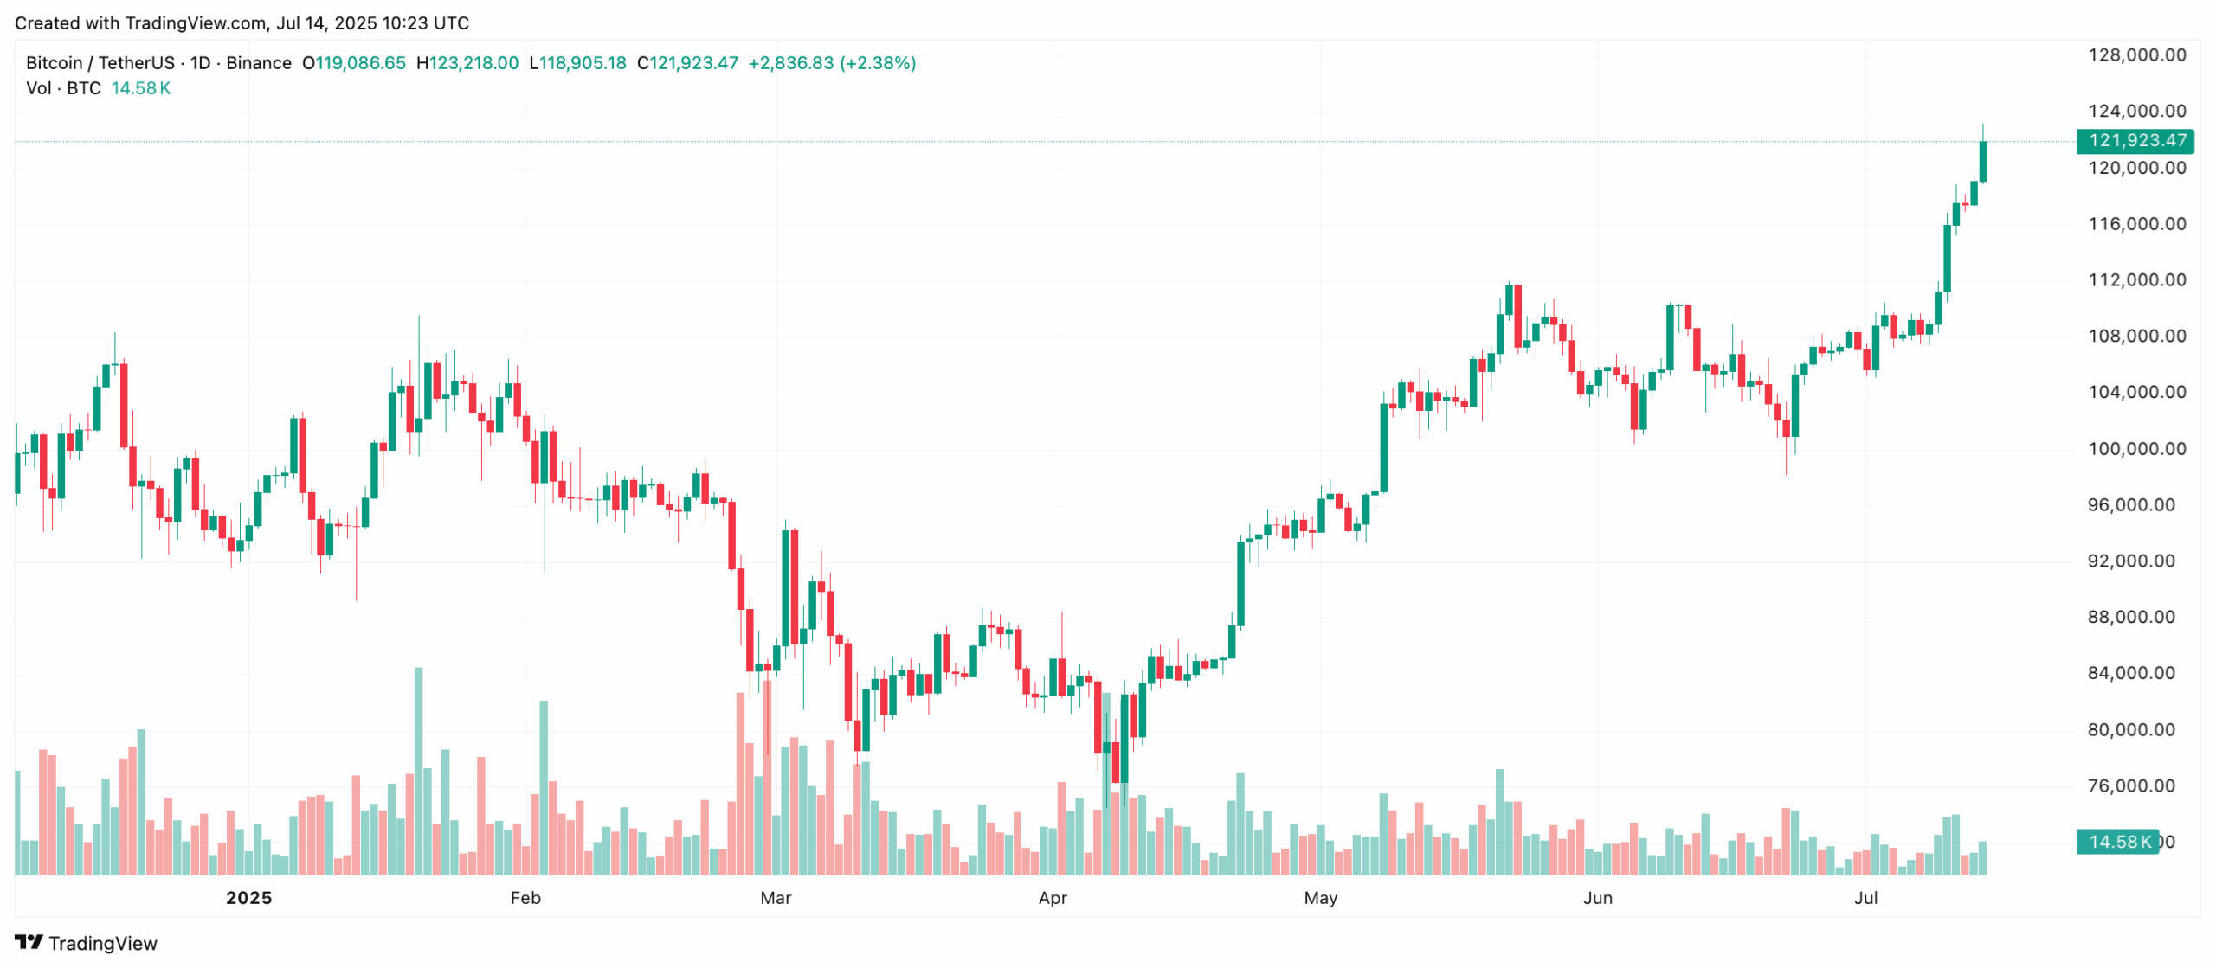Click the 100,000.00 price axis label

(x=2136, y=449)
